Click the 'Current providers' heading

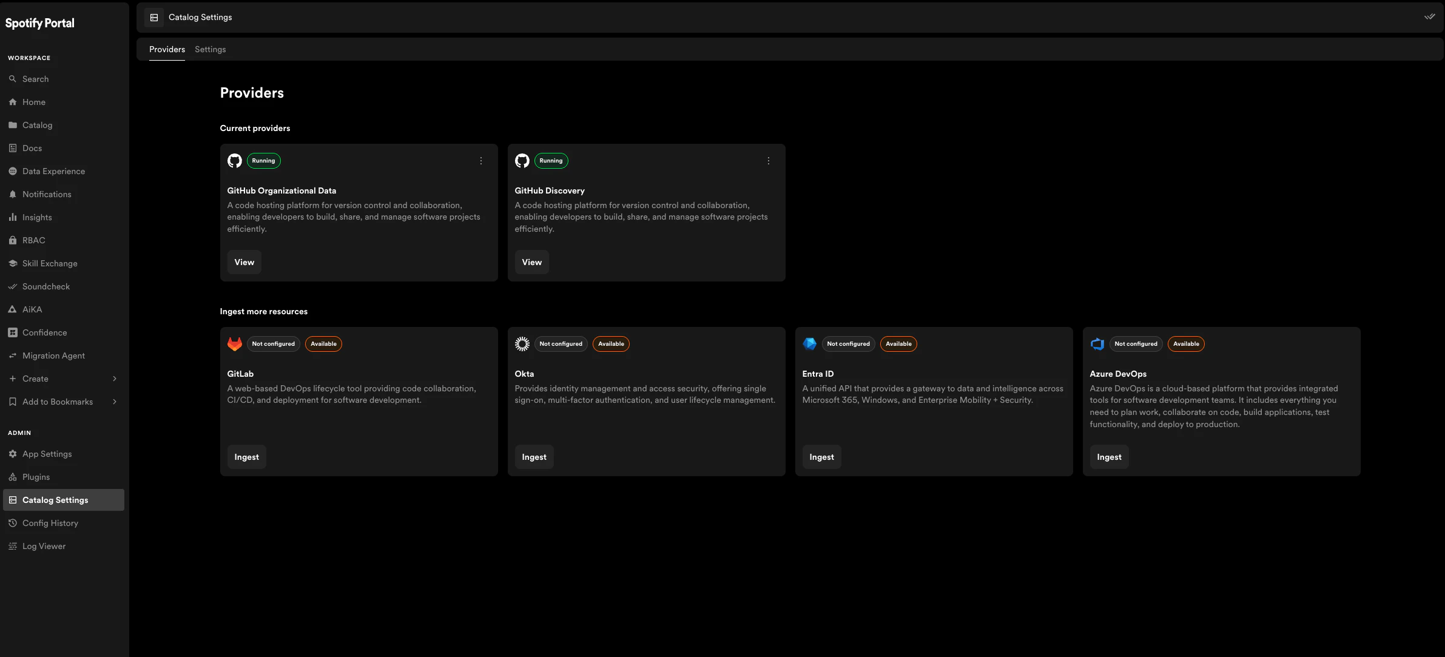click(x=255, y=128)
